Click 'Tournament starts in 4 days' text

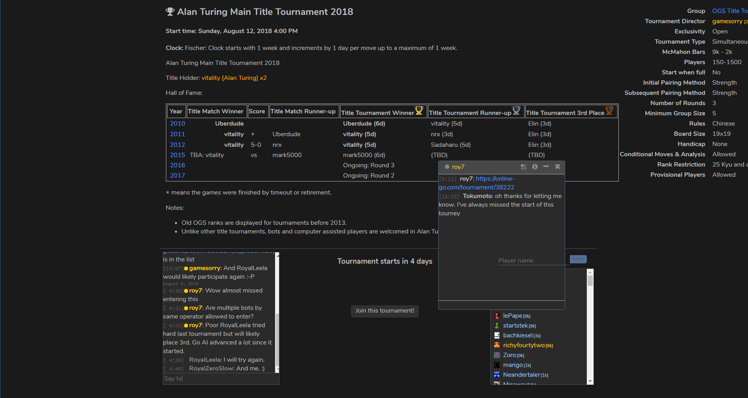(385, 261)
